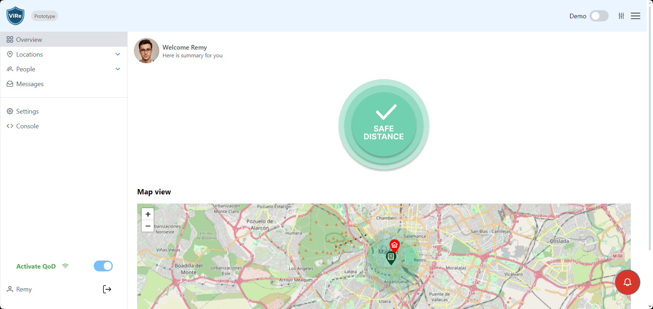Screen dimensions: 653x309
Task: Expand the Locations submenu chevron
Action: (x=118, y=54)
